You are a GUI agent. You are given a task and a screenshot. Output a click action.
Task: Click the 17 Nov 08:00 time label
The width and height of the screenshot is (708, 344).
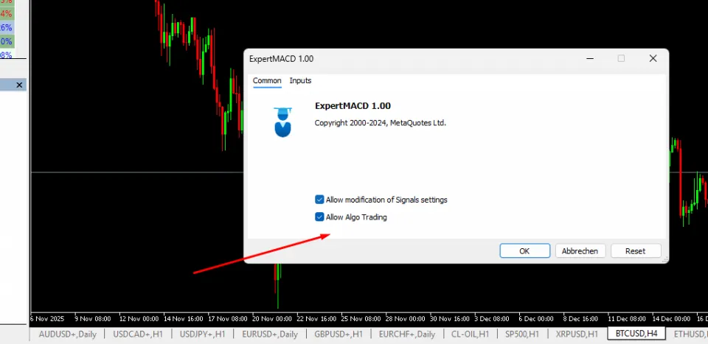[228, 319]
